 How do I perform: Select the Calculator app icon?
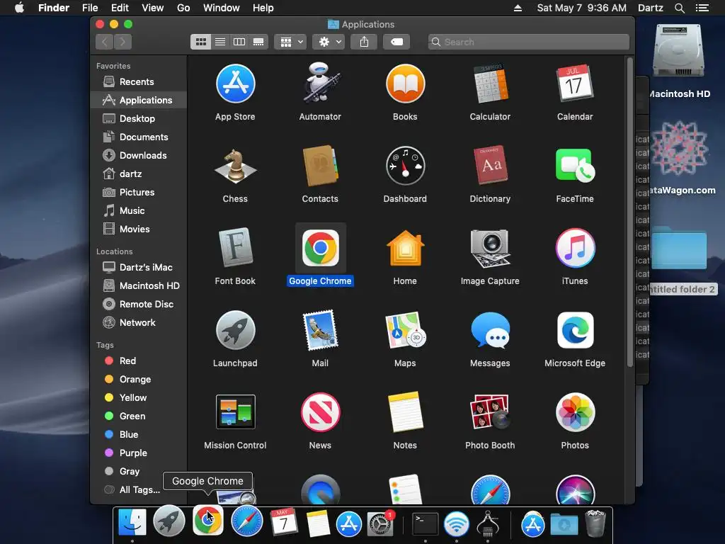(x=490, y=84)
